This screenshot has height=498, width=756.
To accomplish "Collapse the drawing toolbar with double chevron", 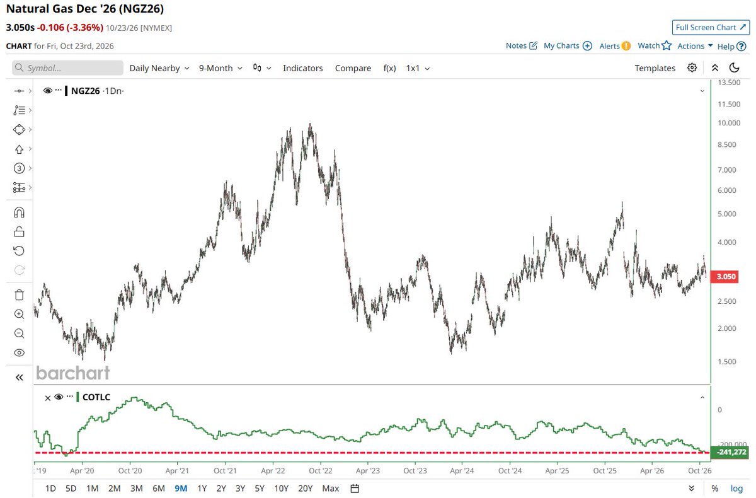I will click(x=19, y=377).
